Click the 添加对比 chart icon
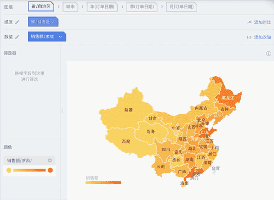This screenshot has width=274, height=200. 249,23
